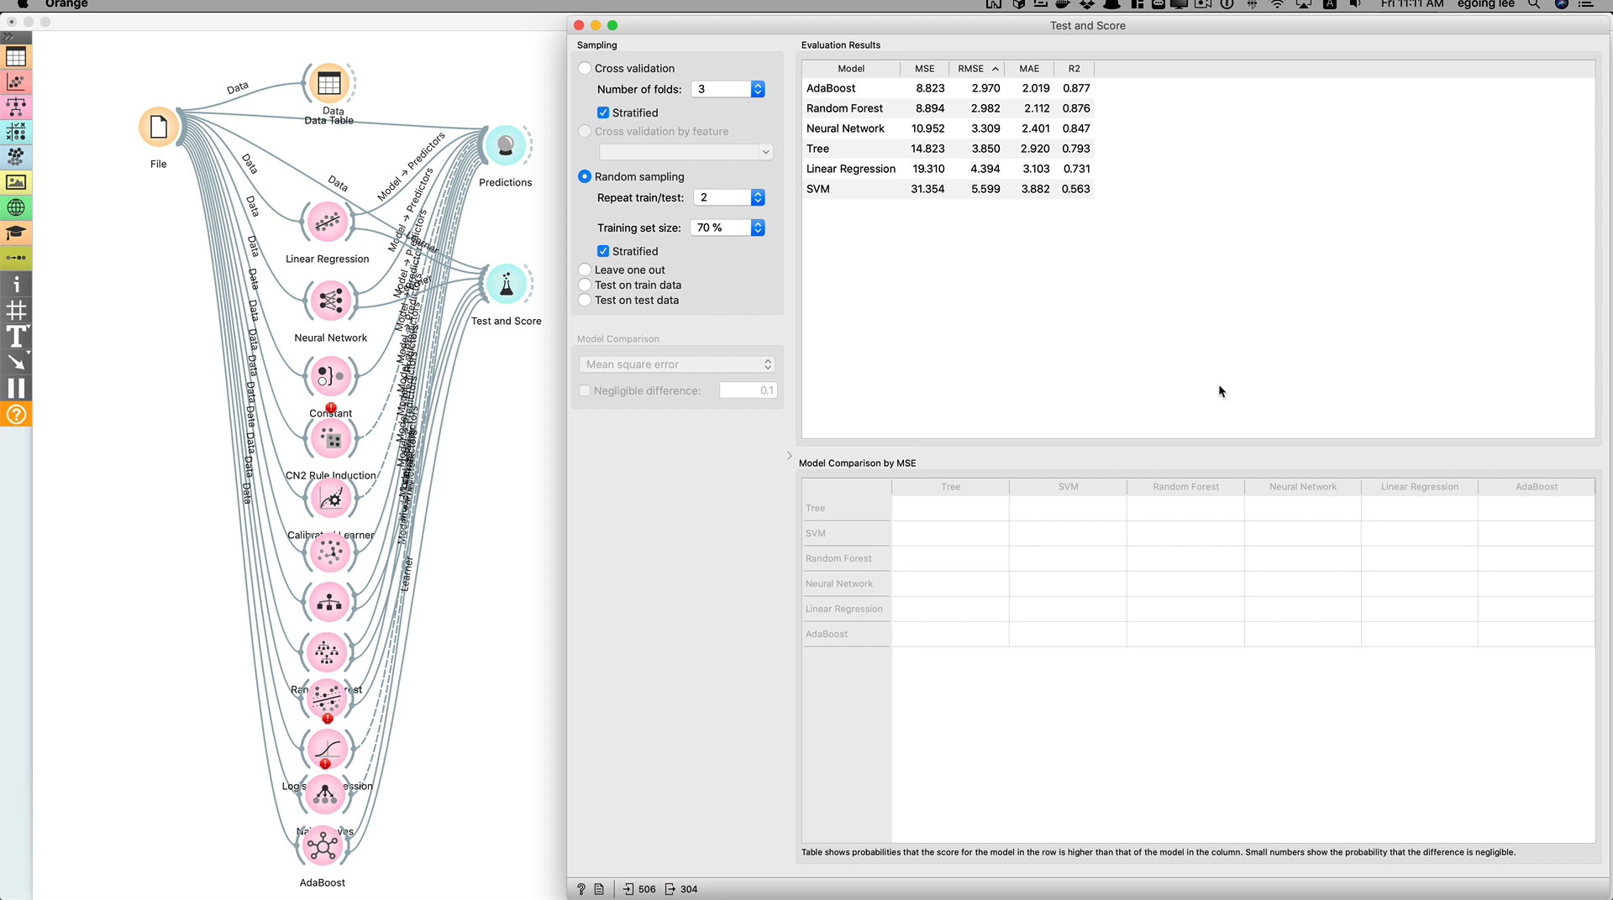Sort results by MSE column header
Screen dimensions: 1613x900
click(924, 69)
